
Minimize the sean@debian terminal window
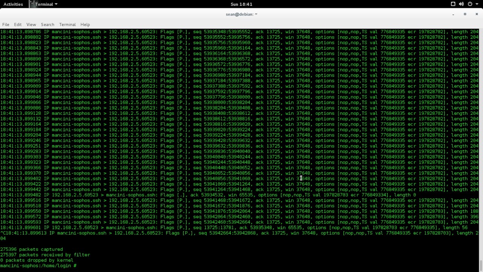click(x=453, y=14)
